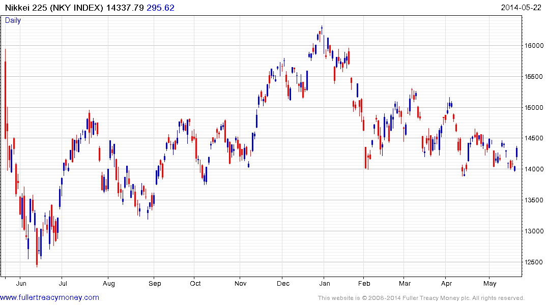
Task: Click the 13500 price axis label
Action: pos(534,200)
